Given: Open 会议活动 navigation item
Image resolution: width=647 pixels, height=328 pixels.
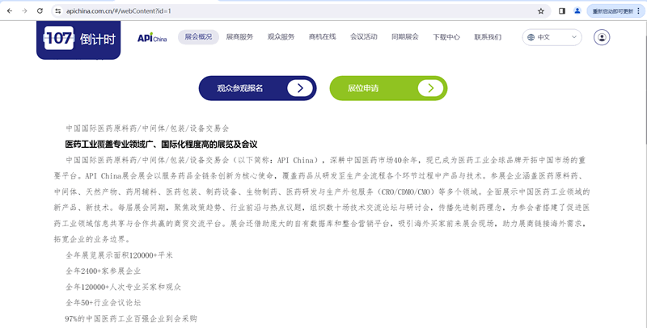Looking at the screenshot, I should pos(364,37).
